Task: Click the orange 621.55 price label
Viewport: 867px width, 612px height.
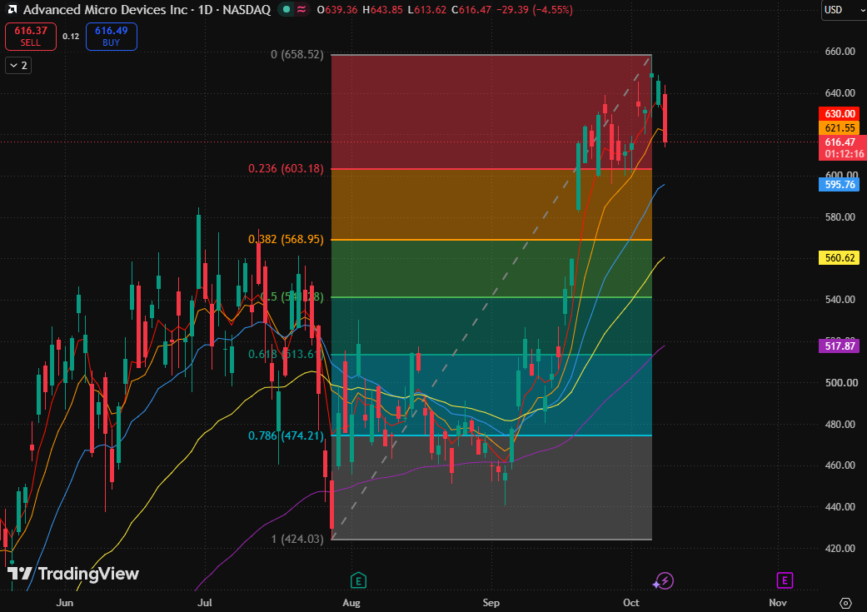Action: tap(840, 128)
